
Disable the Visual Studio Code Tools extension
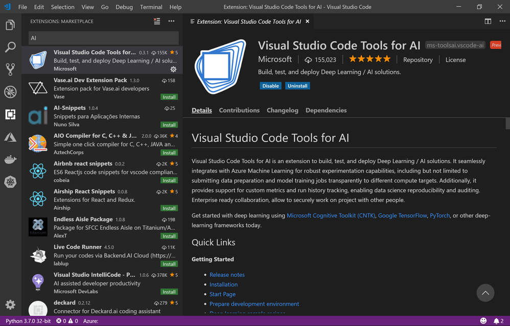tap(270, 86)
